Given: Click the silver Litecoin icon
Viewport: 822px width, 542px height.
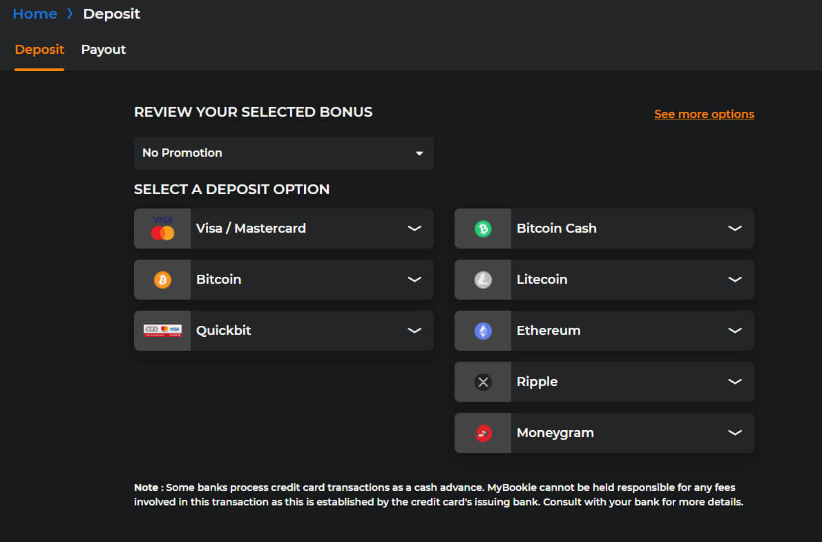Looking at the screenshot, I should click(483, 280).
